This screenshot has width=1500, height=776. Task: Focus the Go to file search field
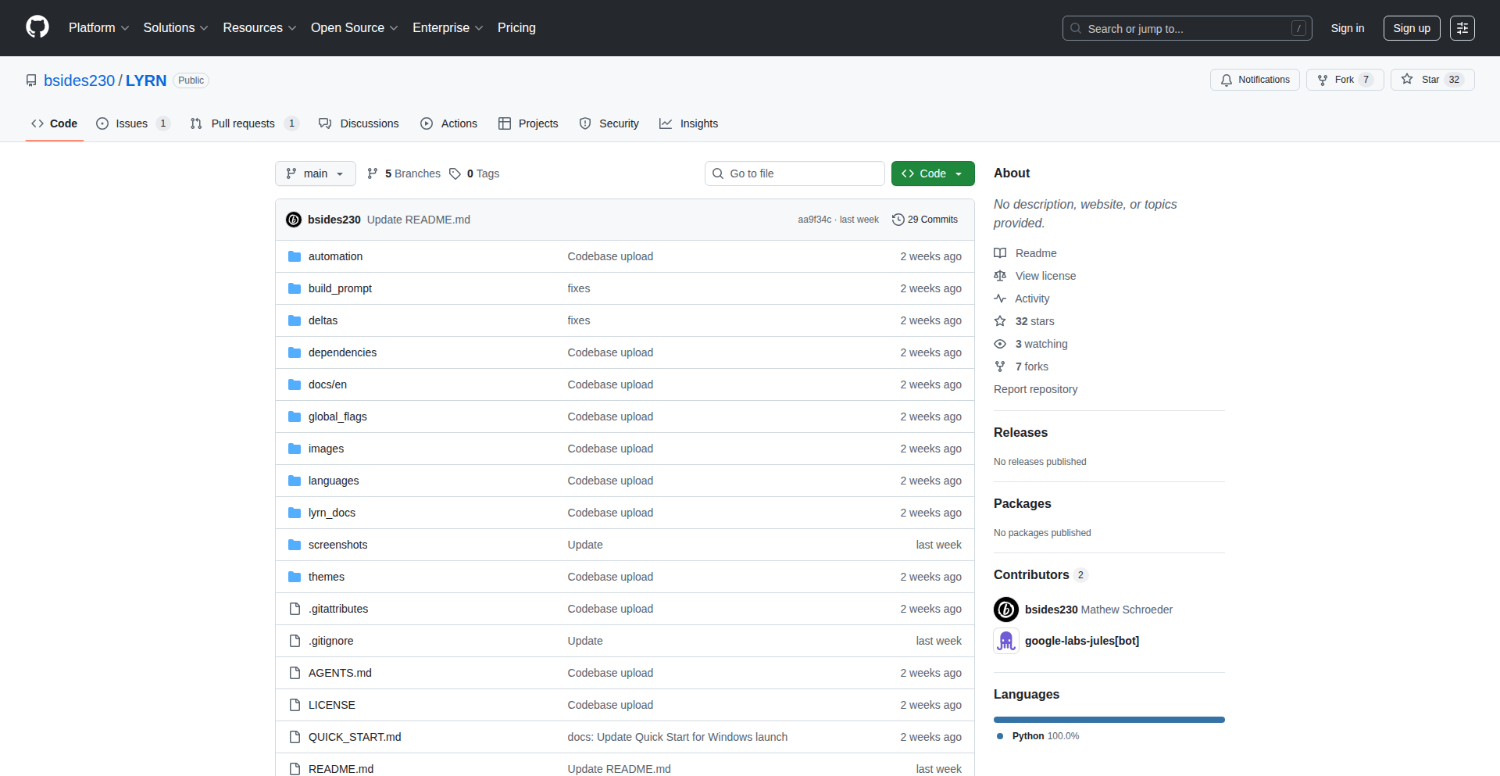click(x=795, y=173)
